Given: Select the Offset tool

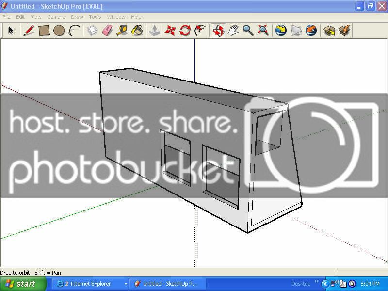Looking at the screenshot, I should point(200,31).
